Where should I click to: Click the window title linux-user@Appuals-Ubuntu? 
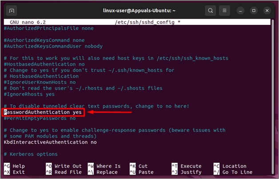[x=139, y=11]
